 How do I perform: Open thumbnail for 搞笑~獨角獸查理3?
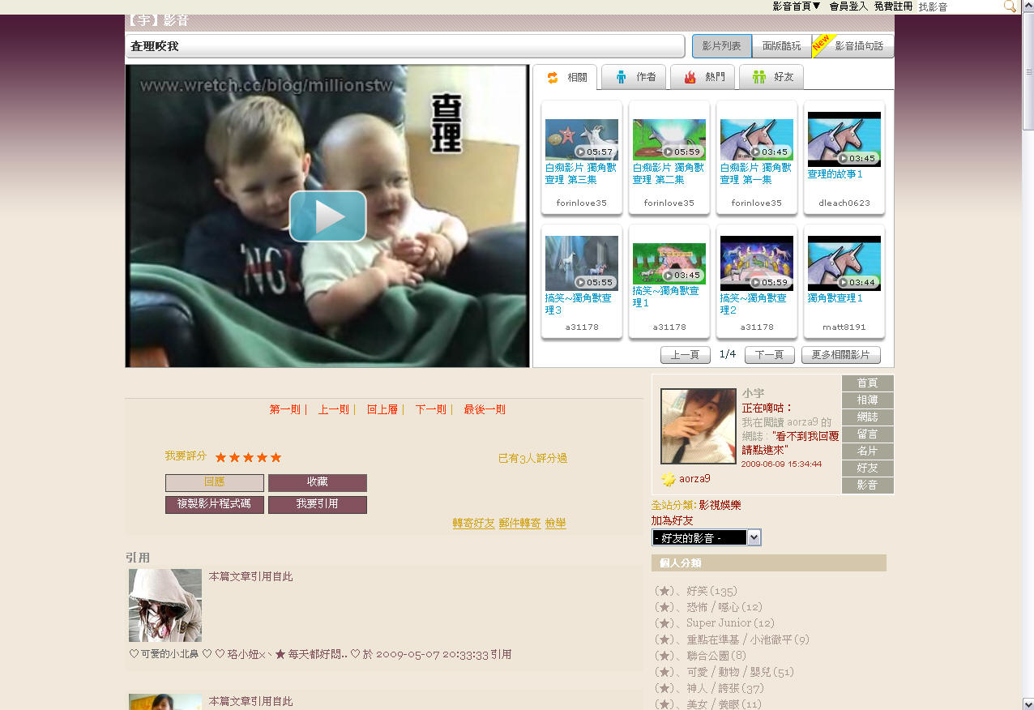point(582,263)
